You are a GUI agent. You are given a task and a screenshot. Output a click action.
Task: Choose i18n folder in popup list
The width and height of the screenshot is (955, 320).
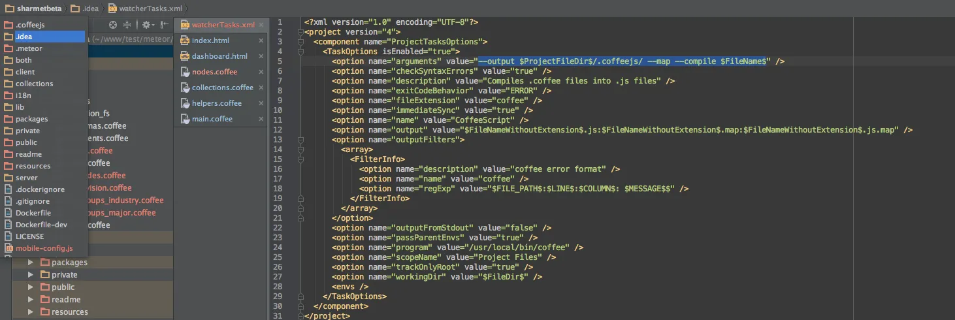[44, 95]
